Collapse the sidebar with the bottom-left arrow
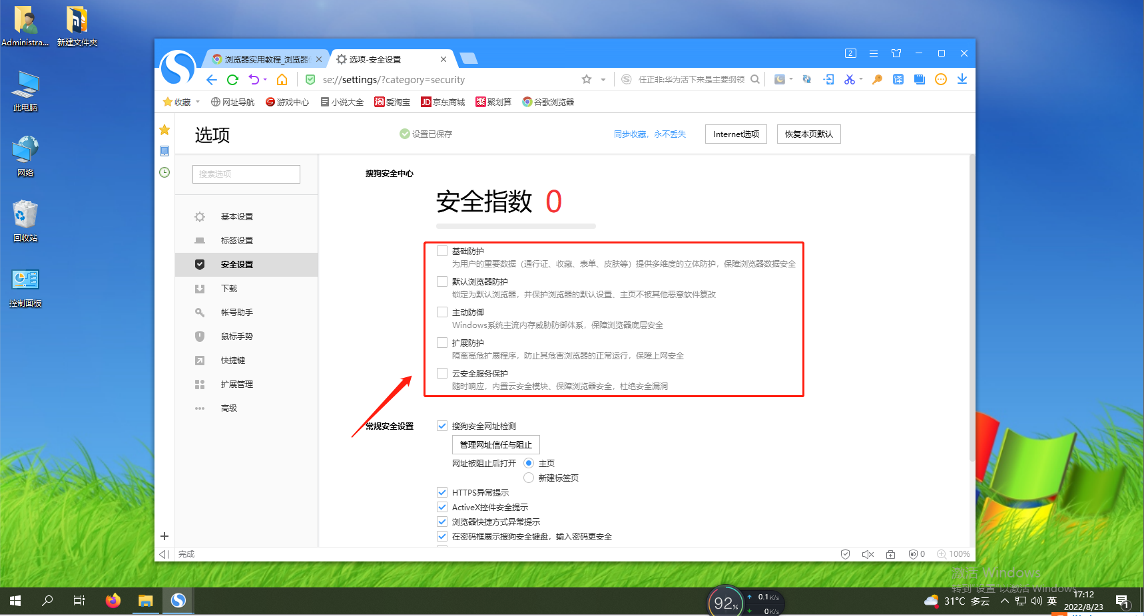 point(164,554)
